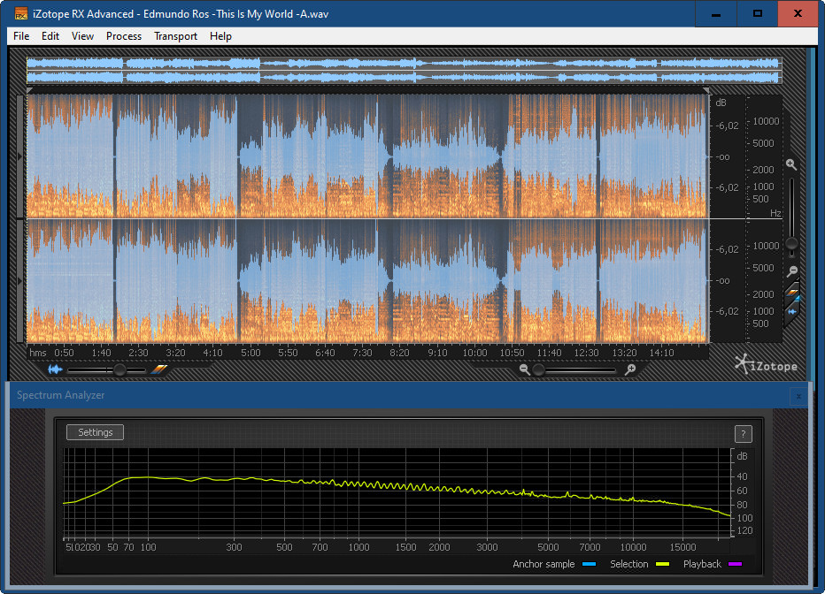Open the File menu
This screenshot has height=594, width=825.
pos(21,36)
